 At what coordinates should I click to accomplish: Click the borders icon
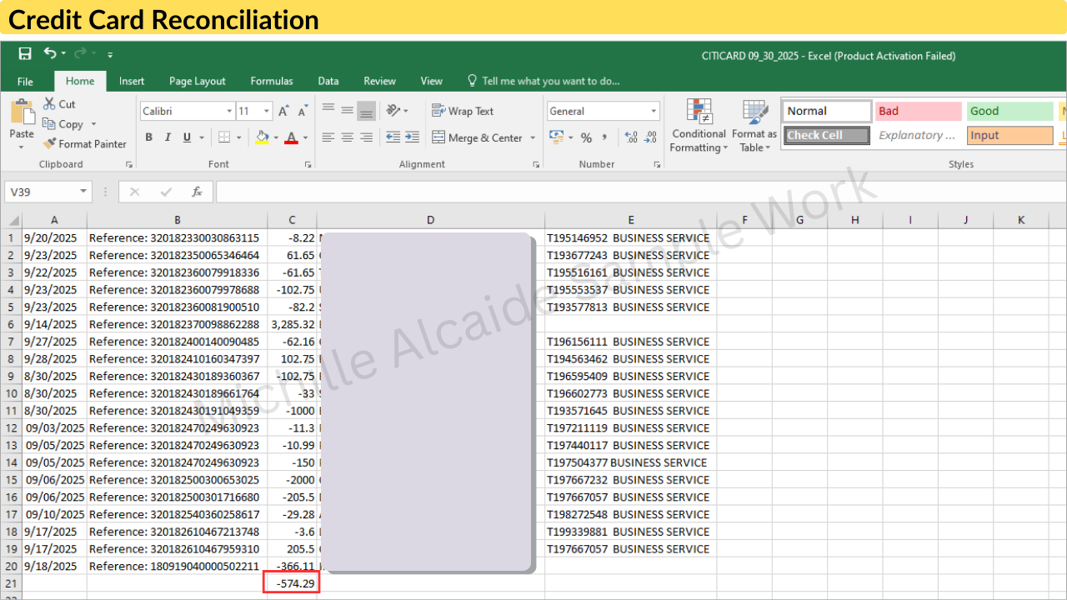point(224,137)
